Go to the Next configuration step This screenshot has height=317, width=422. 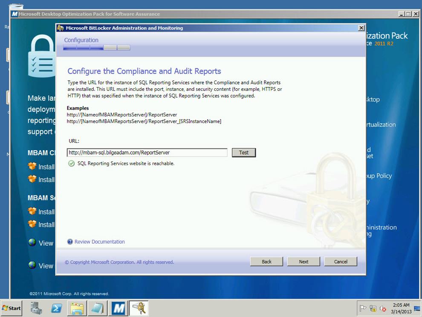[x=303, y=262]
